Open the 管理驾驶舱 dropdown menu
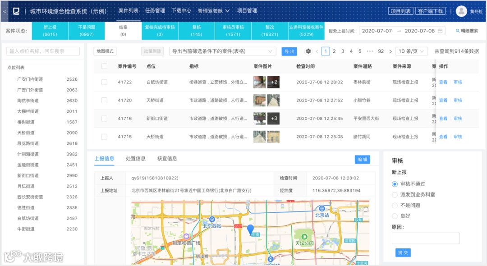This screenshot has width=487, height=266. 214,11
